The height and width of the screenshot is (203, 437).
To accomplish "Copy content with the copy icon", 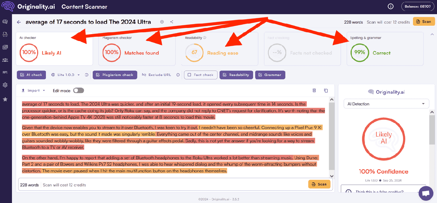I will (x=326, y=90).
